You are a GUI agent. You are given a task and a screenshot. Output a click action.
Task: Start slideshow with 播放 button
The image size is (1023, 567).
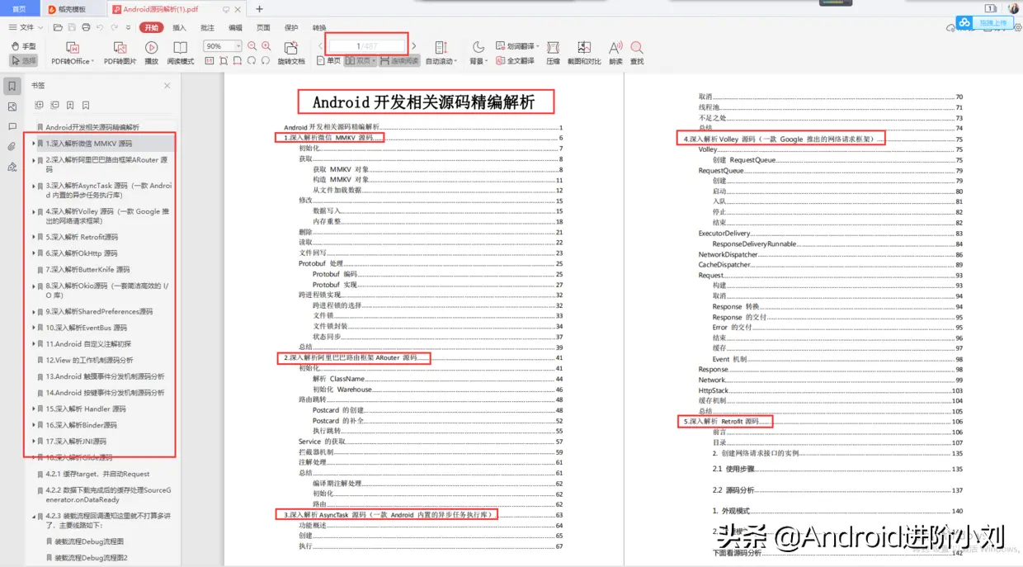coord(152,53)
